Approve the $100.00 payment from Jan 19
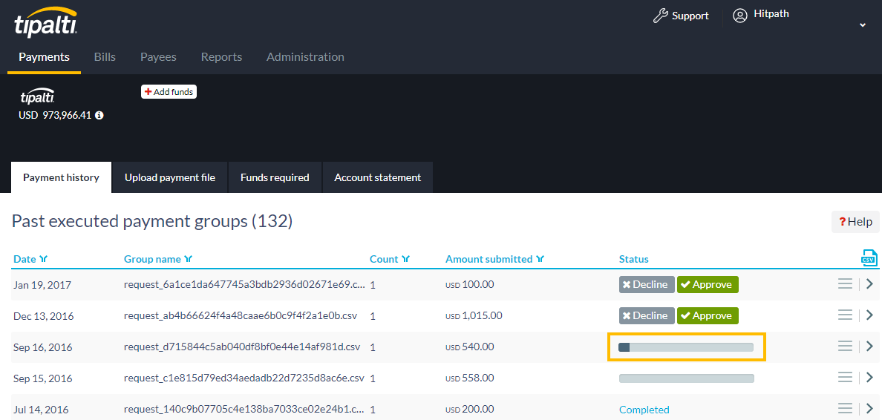The image size is (882, 420). (x=708, y=285)
